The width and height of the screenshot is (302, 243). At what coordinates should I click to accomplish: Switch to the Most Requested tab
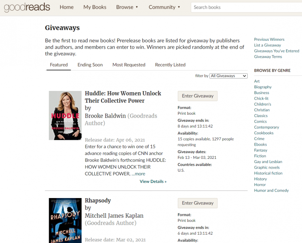[129, 65]
